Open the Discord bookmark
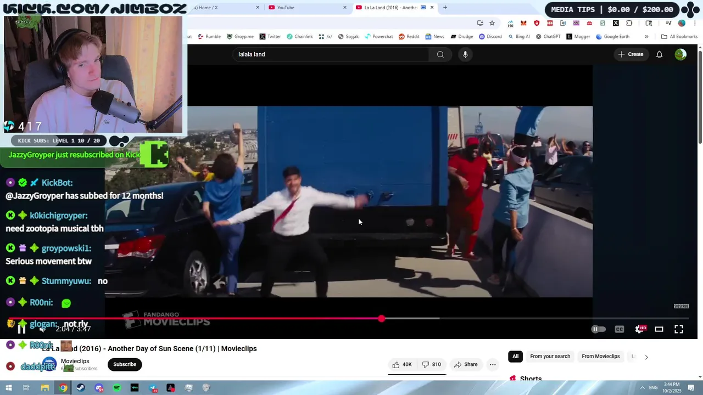703x395 pixels. pyautogui.click(x=490, y=37)
